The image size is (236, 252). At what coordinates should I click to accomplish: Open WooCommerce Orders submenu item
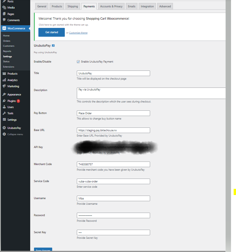tap(6, 41)
